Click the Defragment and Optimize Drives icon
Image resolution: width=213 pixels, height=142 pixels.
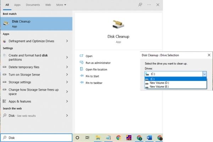tap(5, 41)
